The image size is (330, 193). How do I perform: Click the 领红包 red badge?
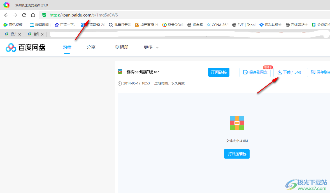[x=268, y=67]
